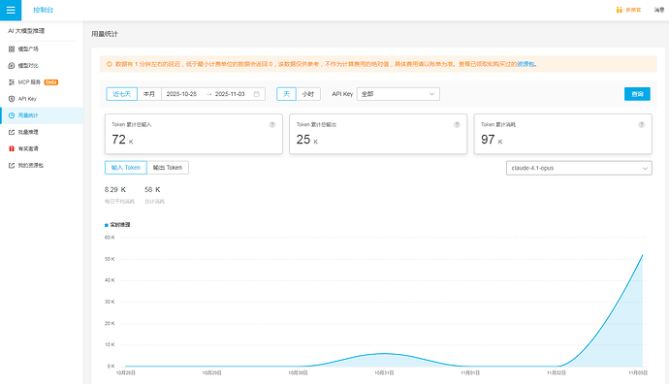Viewport: 669px width, 384px height.
Task: Click the orange gift icon in the top bar
Action: point(620,10)
